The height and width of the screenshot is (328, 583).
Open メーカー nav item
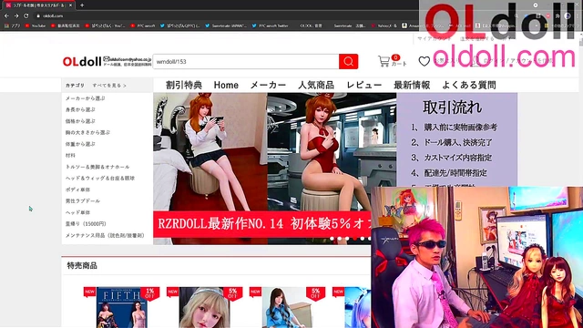(268, 85)
